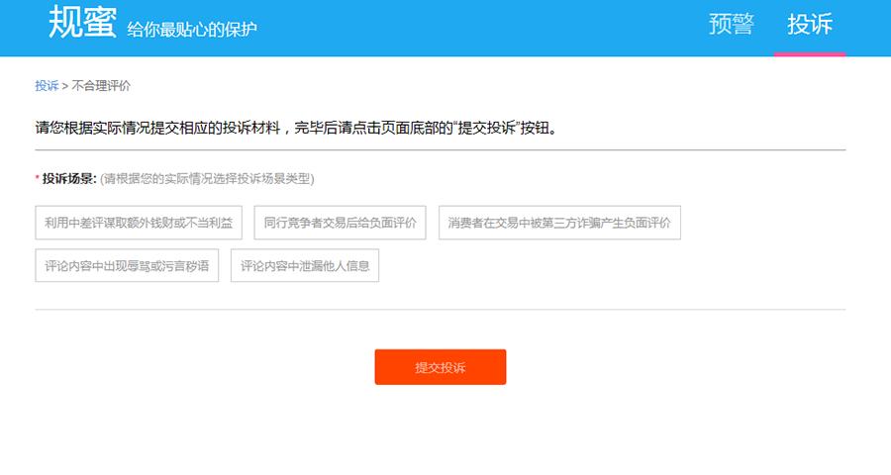891x475 pixels.
Task: Click the pink underline below 投诉 tab
Action: pos(810,53)
